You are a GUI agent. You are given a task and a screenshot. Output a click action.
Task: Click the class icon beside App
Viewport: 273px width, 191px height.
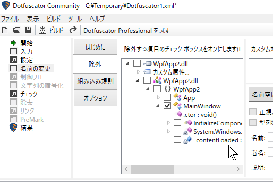177,97
